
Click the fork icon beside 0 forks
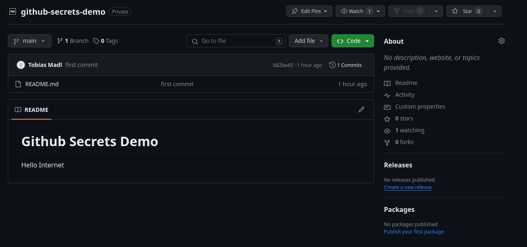(x=387, y=142)
